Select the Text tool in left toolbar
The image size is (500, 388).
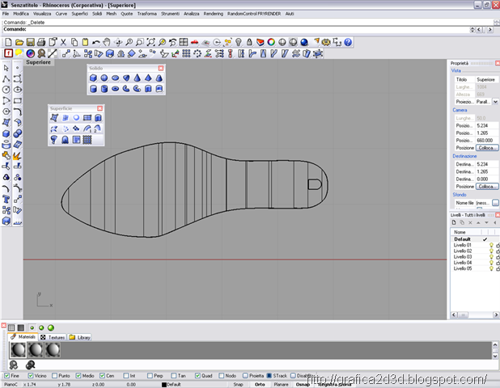[x=6, y=200]
